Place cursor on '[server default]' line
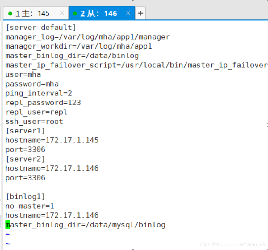 tap(41, 28)
